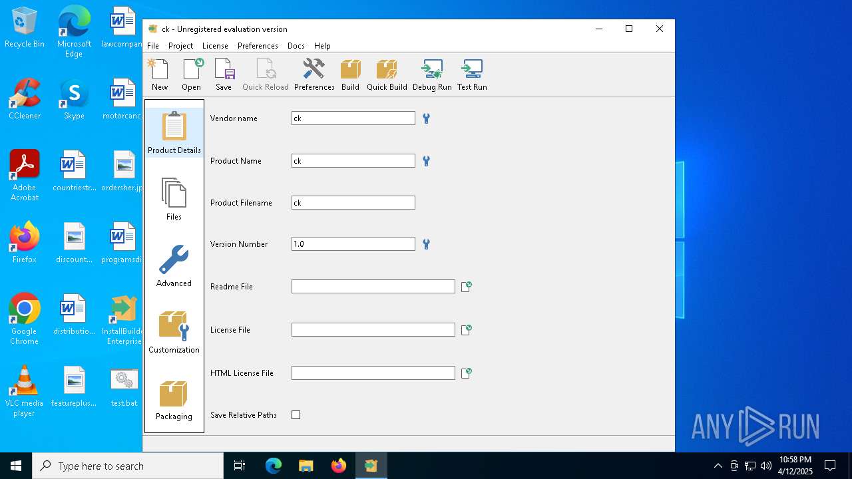This screenshot has height=479, width=852.
Task: Select featureplus image file on desktop
Action: [x=74, y=387]
